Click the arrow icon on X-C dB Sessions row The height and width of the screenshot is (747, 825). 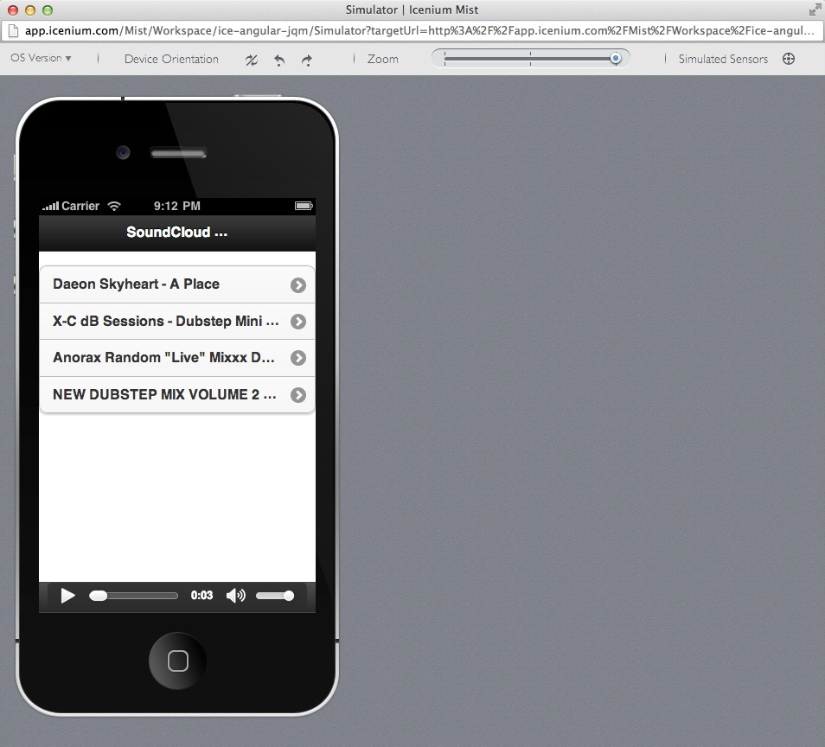click(x=298, y=322)
